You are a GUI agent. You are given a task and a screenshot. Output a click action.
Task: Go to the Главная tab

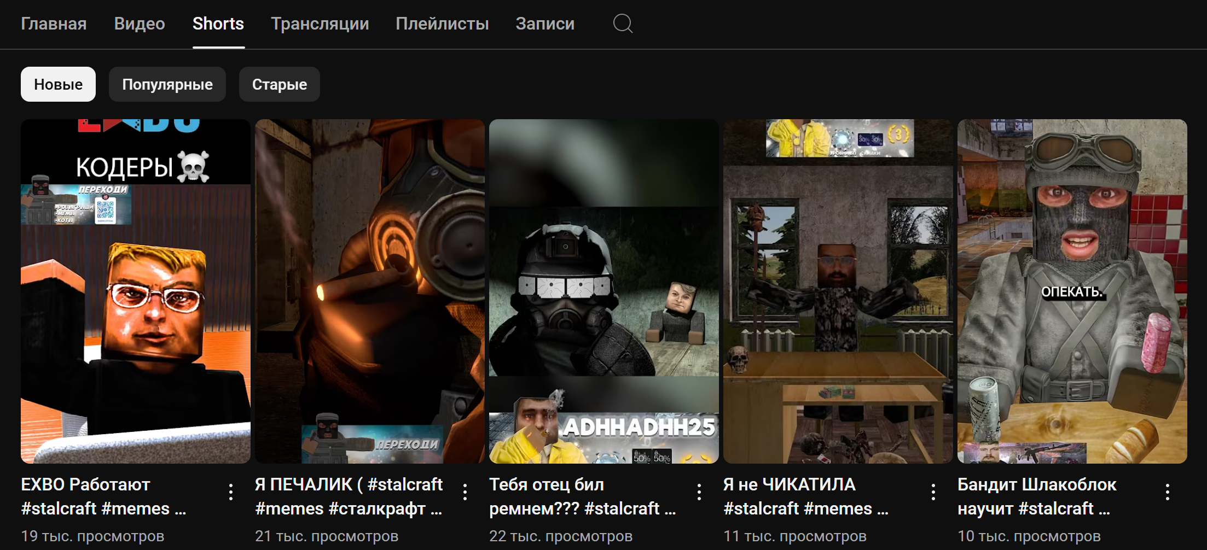54,24
